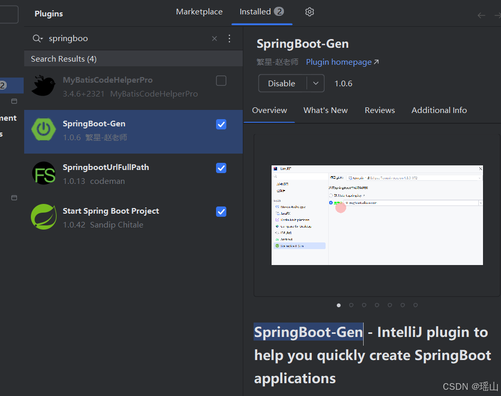Click the 1.0.6 version label beside Disable

[343, 84]
